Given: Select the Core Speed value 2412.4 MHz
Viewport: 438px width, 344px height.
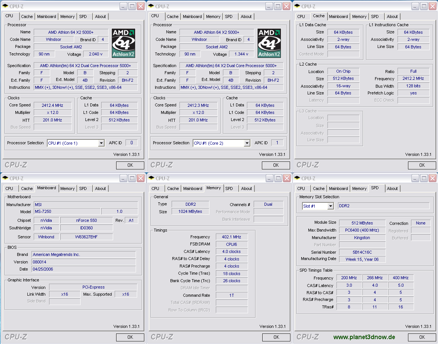Looking at the screenshot, I should tap(52, 105).
